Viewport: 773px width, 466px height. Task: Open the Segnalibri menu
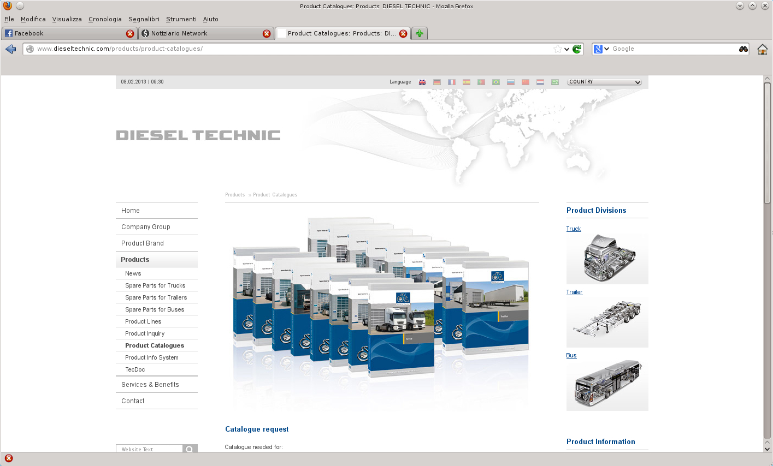tap(144, 19)
